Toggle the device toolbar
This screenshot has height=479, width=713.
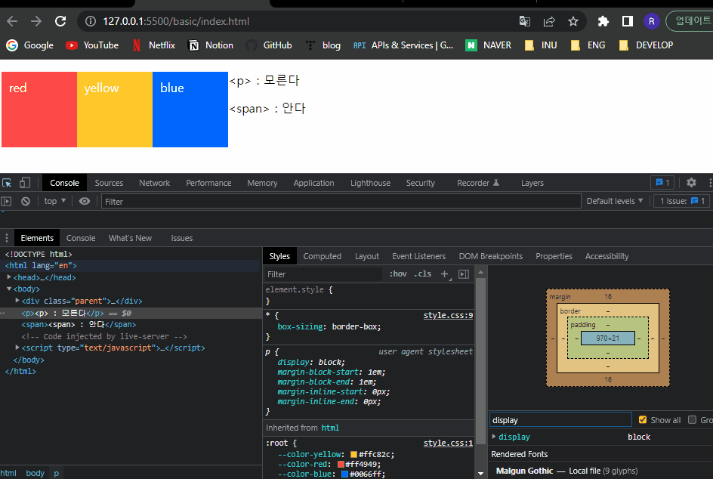tap(25, 183)
